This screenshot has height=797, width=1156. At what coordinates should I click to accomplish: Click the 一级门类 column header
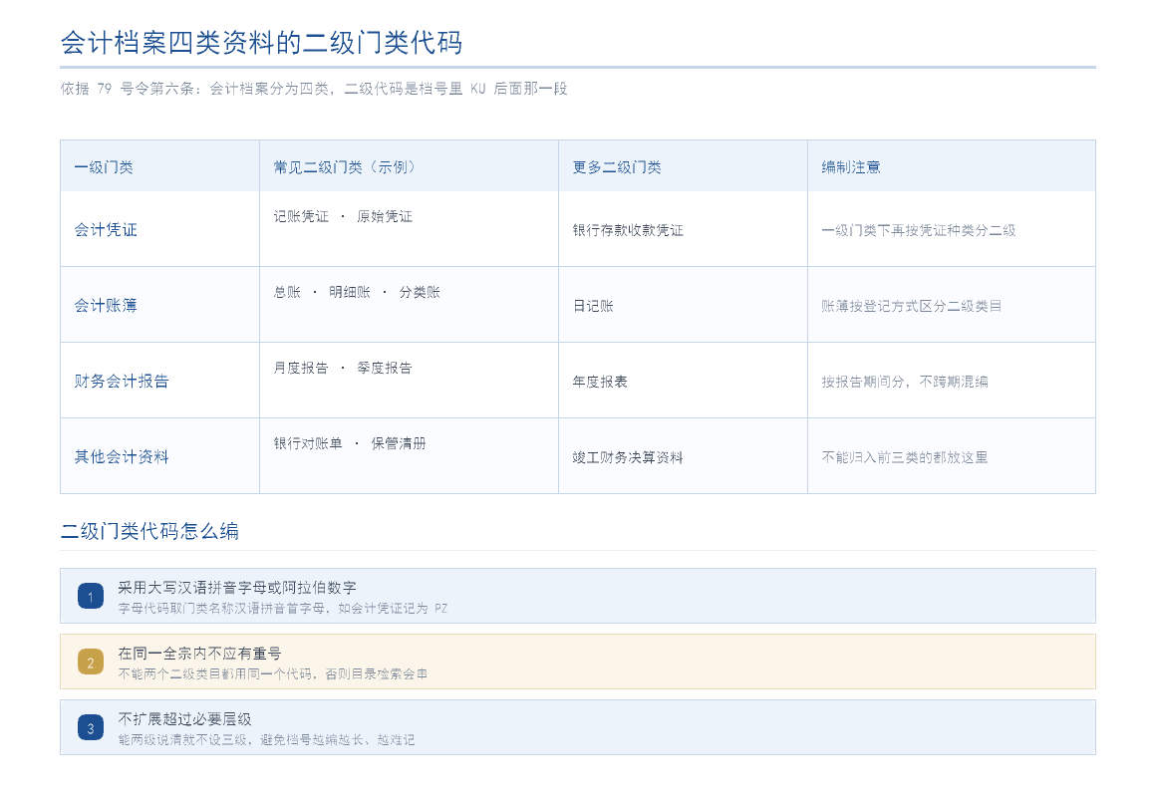[104, 167]
